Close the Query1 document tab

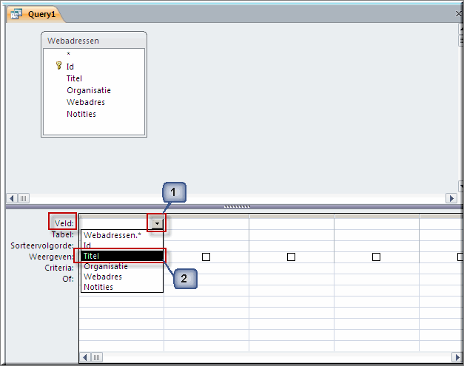(458, 13)
